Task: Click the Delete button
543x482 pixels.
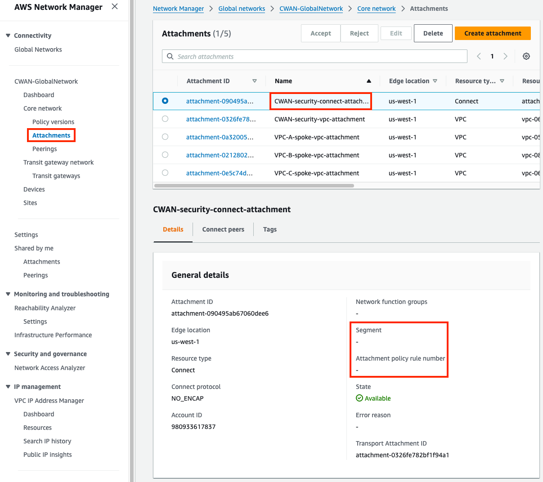Action: (433, 33)
